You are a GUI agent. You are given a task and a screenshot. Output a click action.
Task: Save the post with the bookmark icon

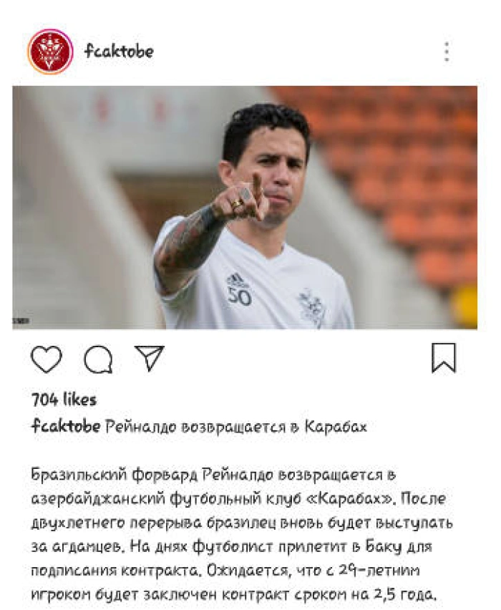point(444,358)
